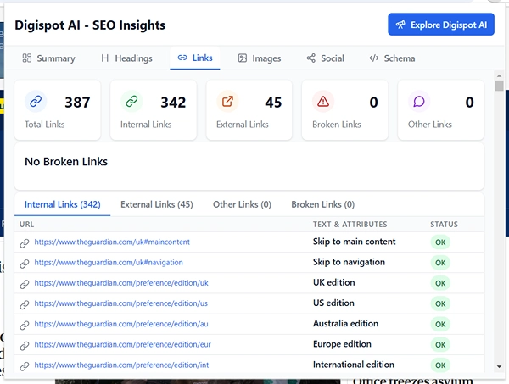
Task: Click the orange External Links icon
Action: [227, 102]
